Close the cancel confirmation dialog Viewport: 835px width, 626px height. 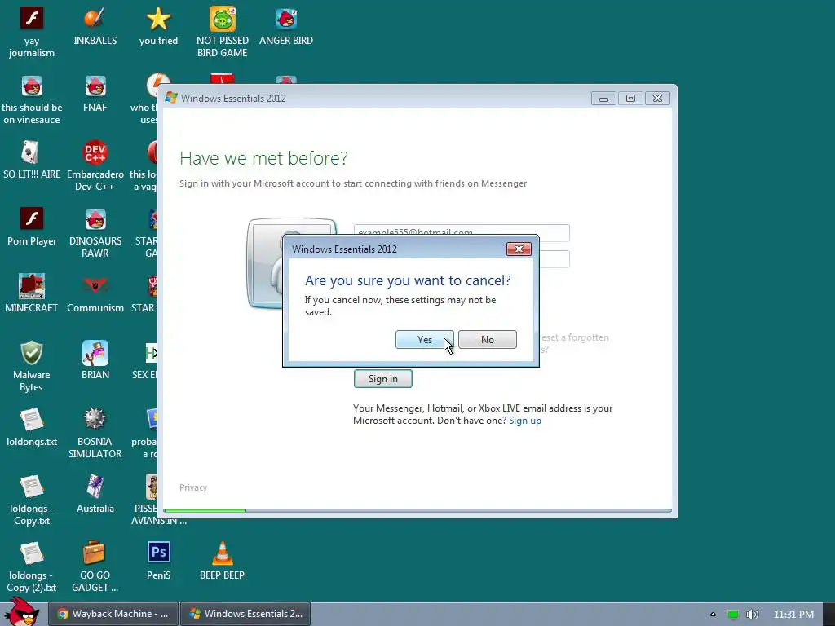tap(519, 249)
